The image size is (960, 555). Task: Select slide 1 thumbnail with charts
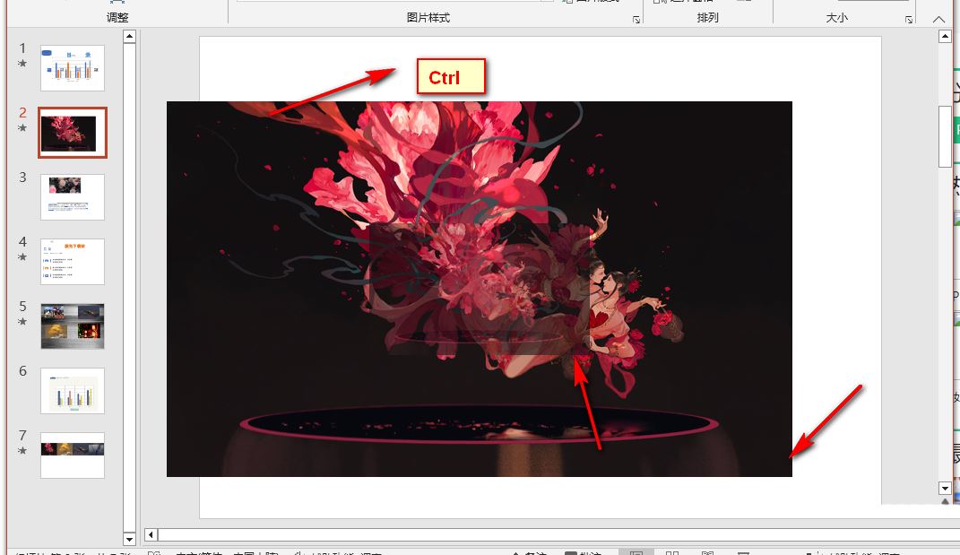point(73,68)
